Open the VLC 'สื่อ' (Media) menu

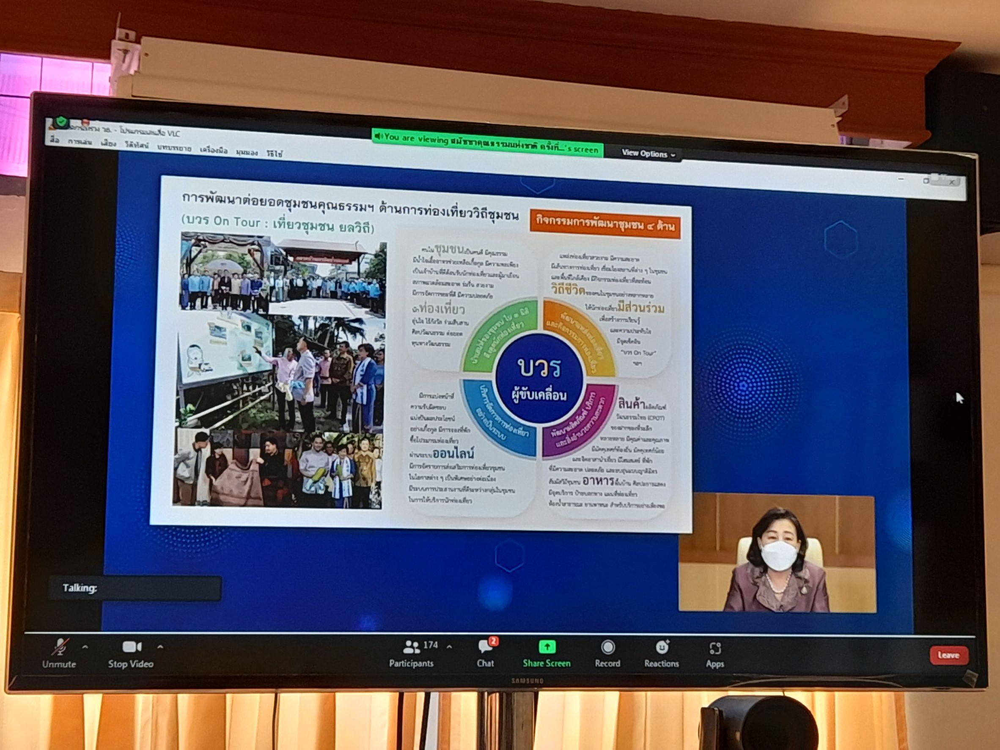click(x=55, y=140)
